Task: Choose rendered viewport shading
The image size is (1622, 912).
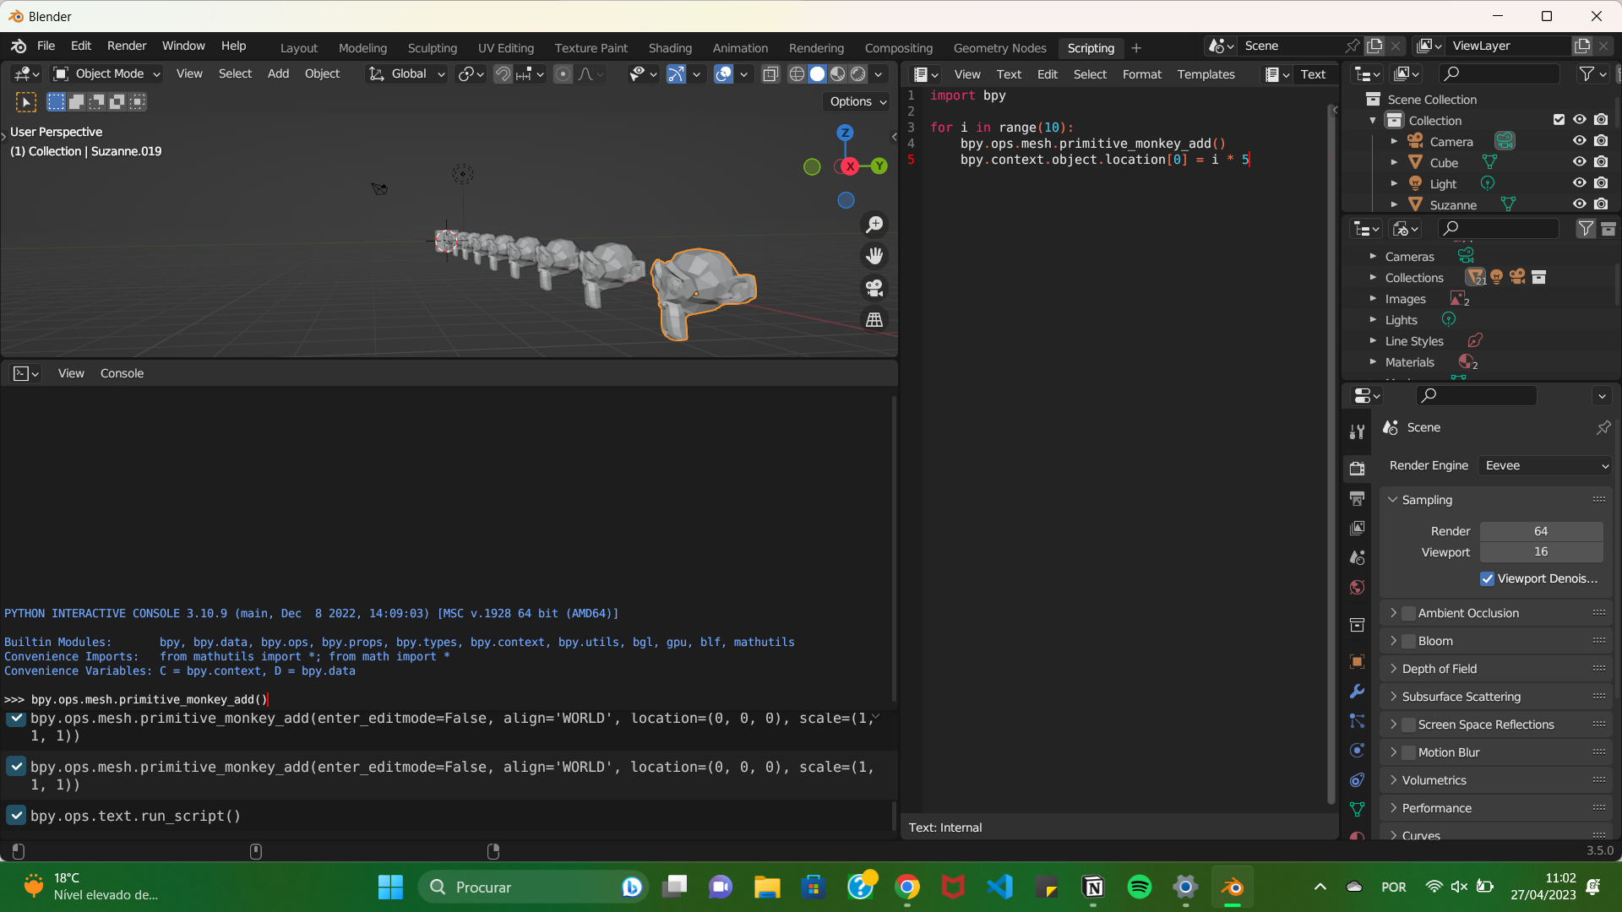Action: point(858,74)
